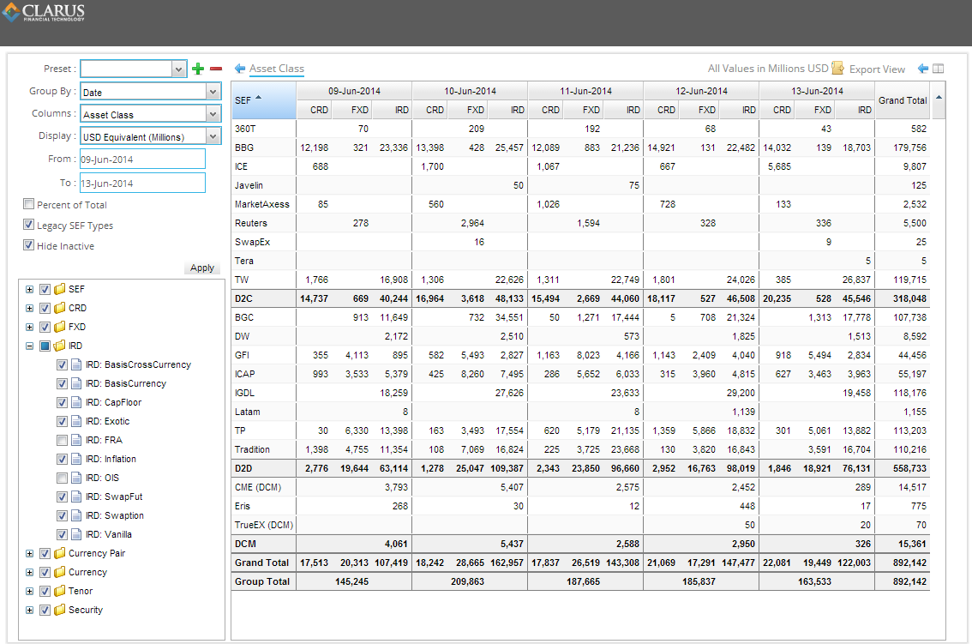Click the Currency Pair folder icon
972x644 pixels.
tap(59, 553)
